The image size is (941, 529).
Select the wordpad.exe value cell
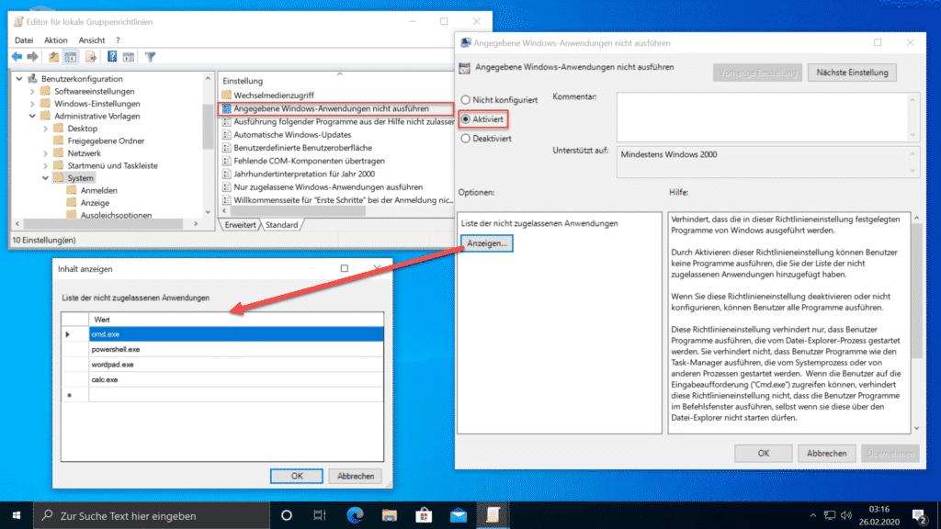pyautogui.click(x=236, y=365)
